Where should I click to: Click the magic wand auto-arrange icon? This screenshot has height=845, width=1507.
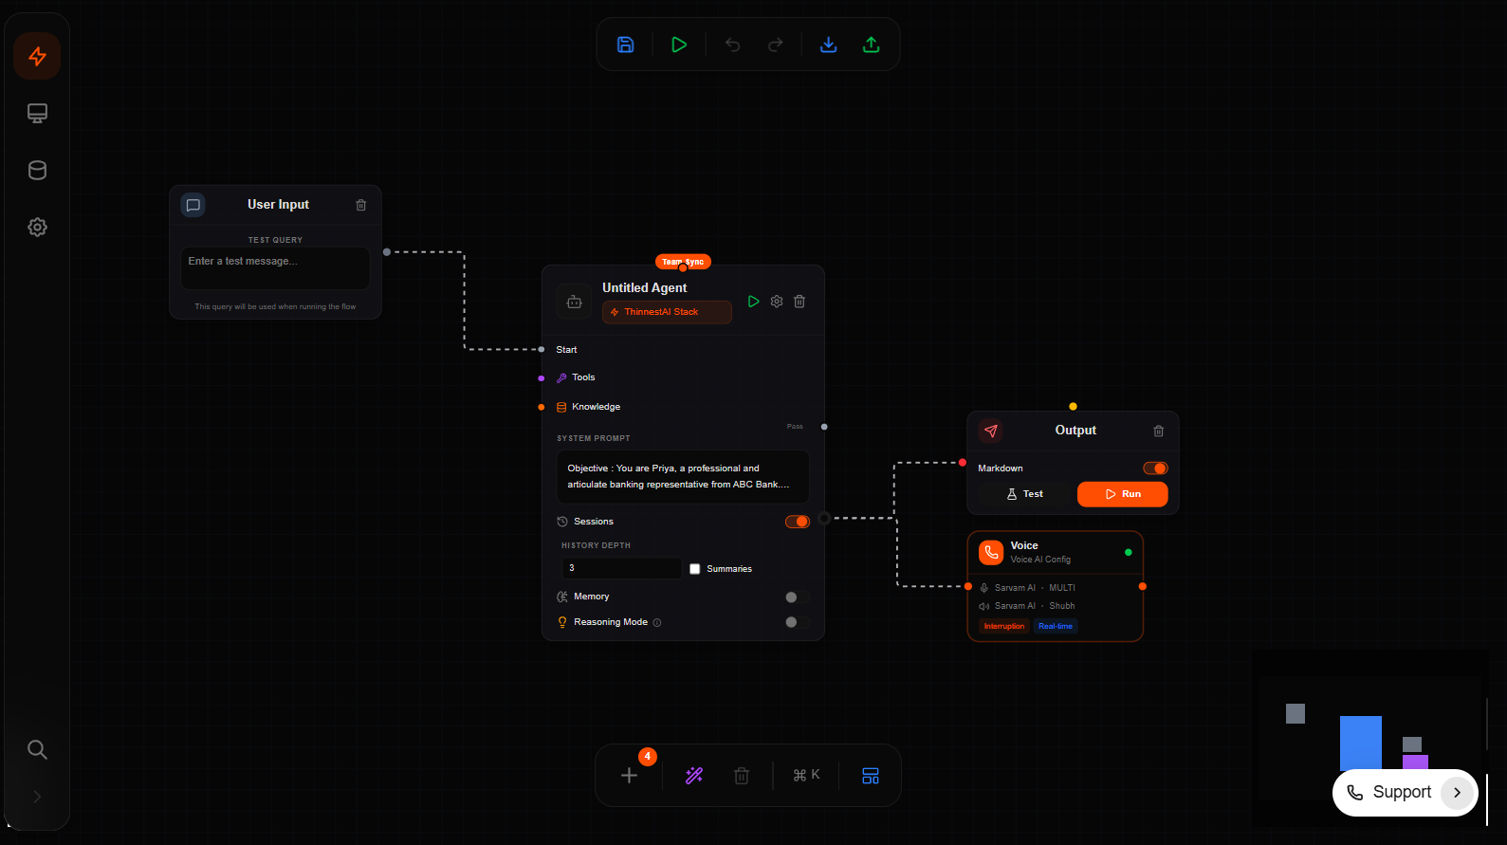pos(694,776)
